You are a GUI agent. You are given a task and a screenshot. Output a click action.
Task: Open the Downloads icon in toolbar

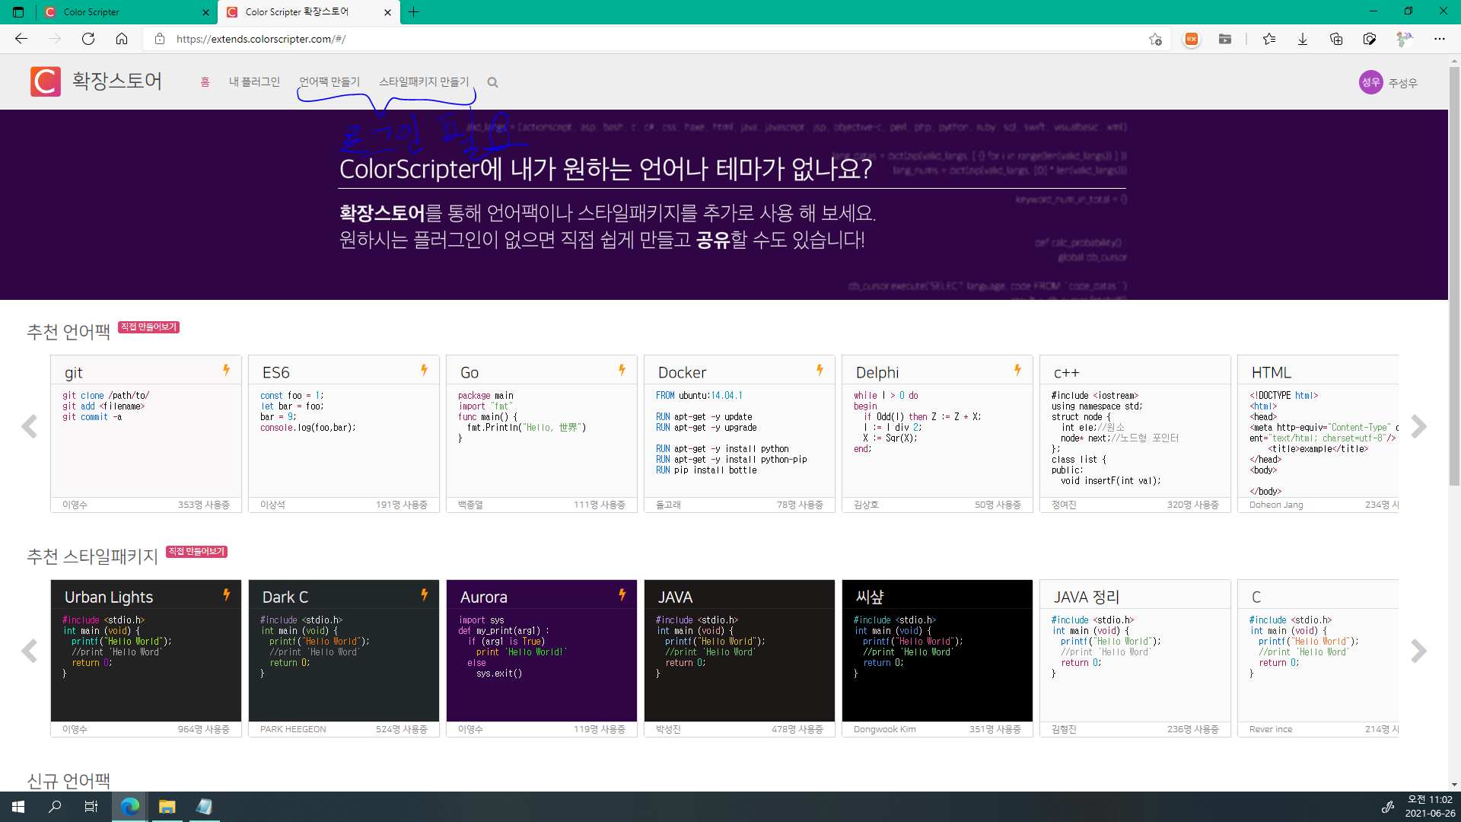[x=1303, y=39]
